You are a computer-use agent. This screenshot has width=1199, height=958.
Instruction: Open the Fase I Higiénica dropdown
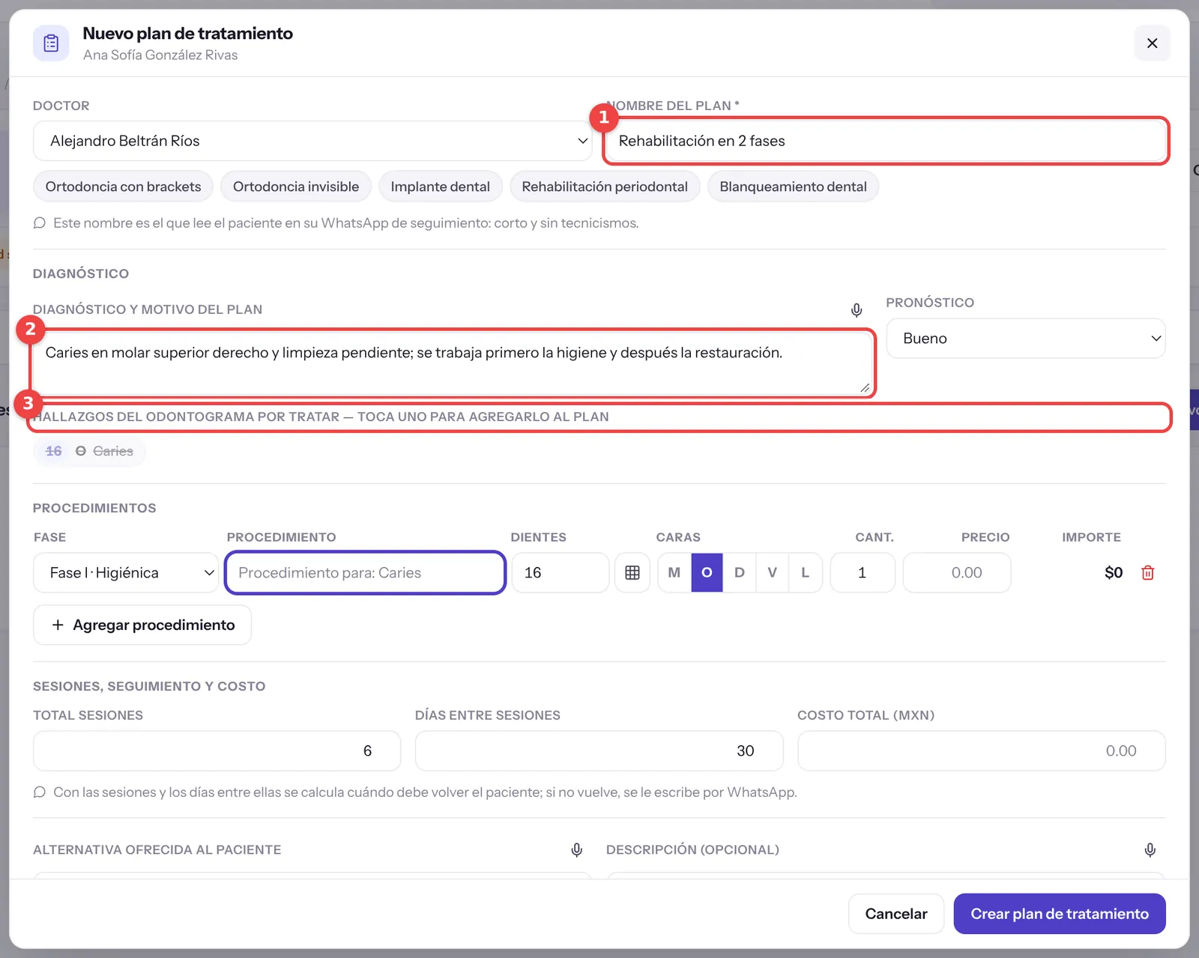(126, 573)
